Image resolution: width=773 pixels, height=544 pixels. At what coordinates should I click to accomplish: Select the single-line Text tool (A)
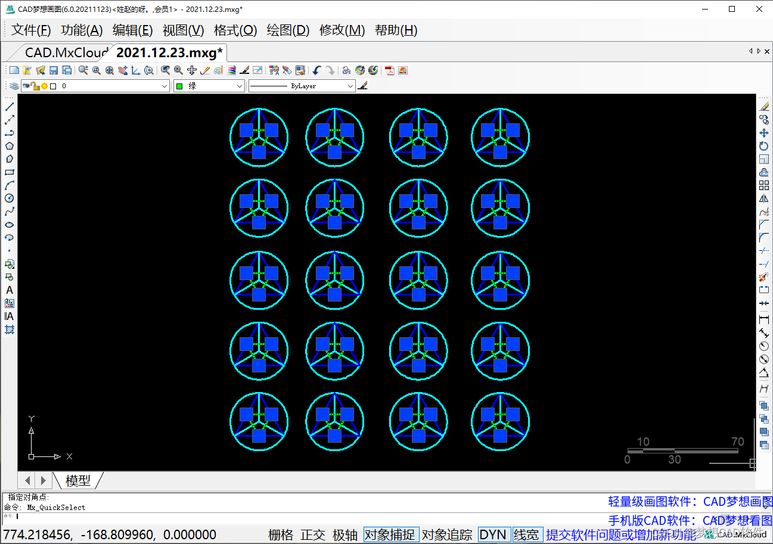[x=10, y=290]
